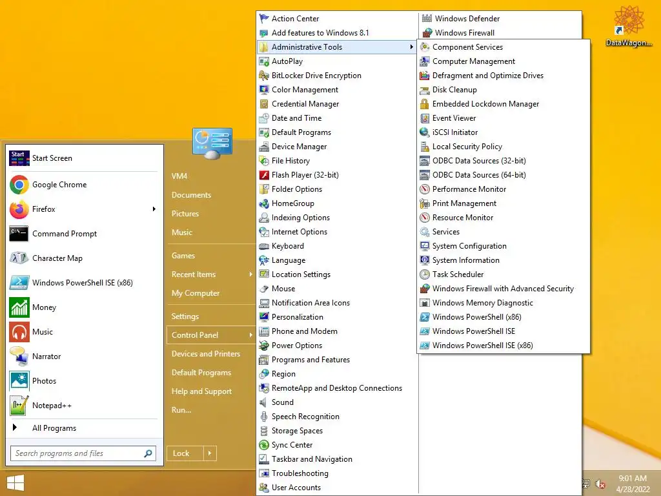Open ODBC Data Sources (64-bit)
Viewport: 661px width, 496px height.
pos(479,175)
